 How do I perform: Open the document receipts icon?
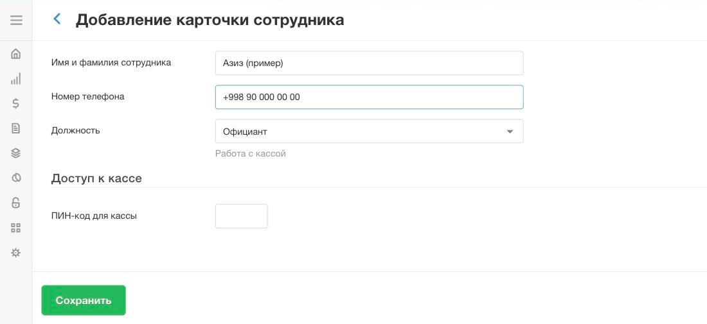[16, 128]
